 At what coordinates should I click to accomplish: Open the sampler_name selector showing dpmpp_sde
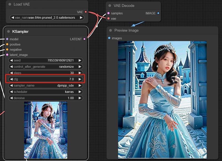(x=46, y=86)
